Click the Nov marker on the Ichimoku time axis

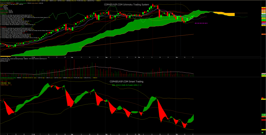click(176, 57)
